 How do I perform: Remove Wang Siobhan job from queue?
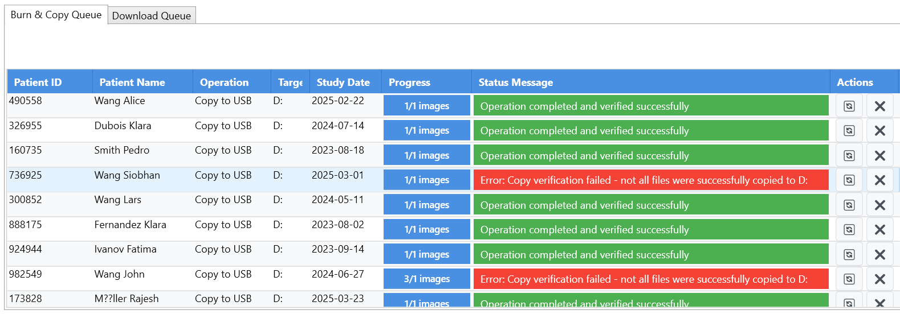(879, 180)
